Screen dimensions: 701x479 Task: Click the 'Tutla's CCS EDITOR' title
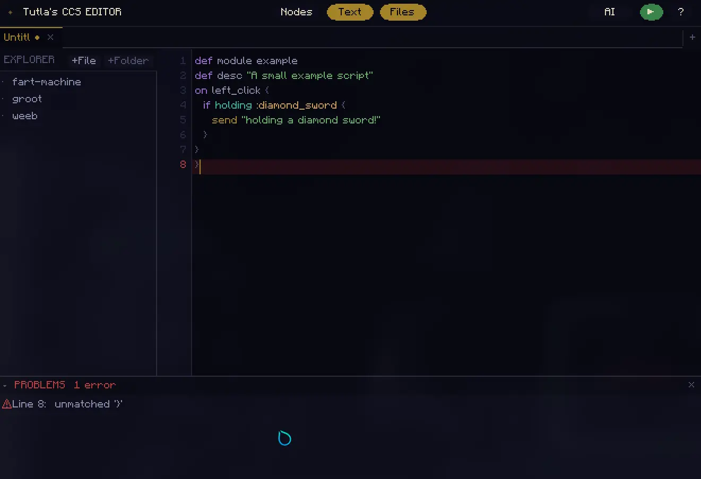[x=72, y=12]
